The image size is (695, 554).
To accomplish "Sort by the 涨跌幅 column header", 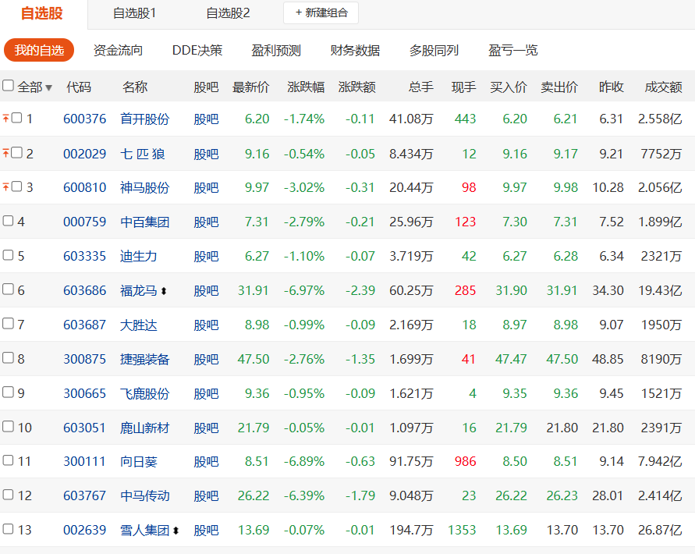I will tap(306, 87).
